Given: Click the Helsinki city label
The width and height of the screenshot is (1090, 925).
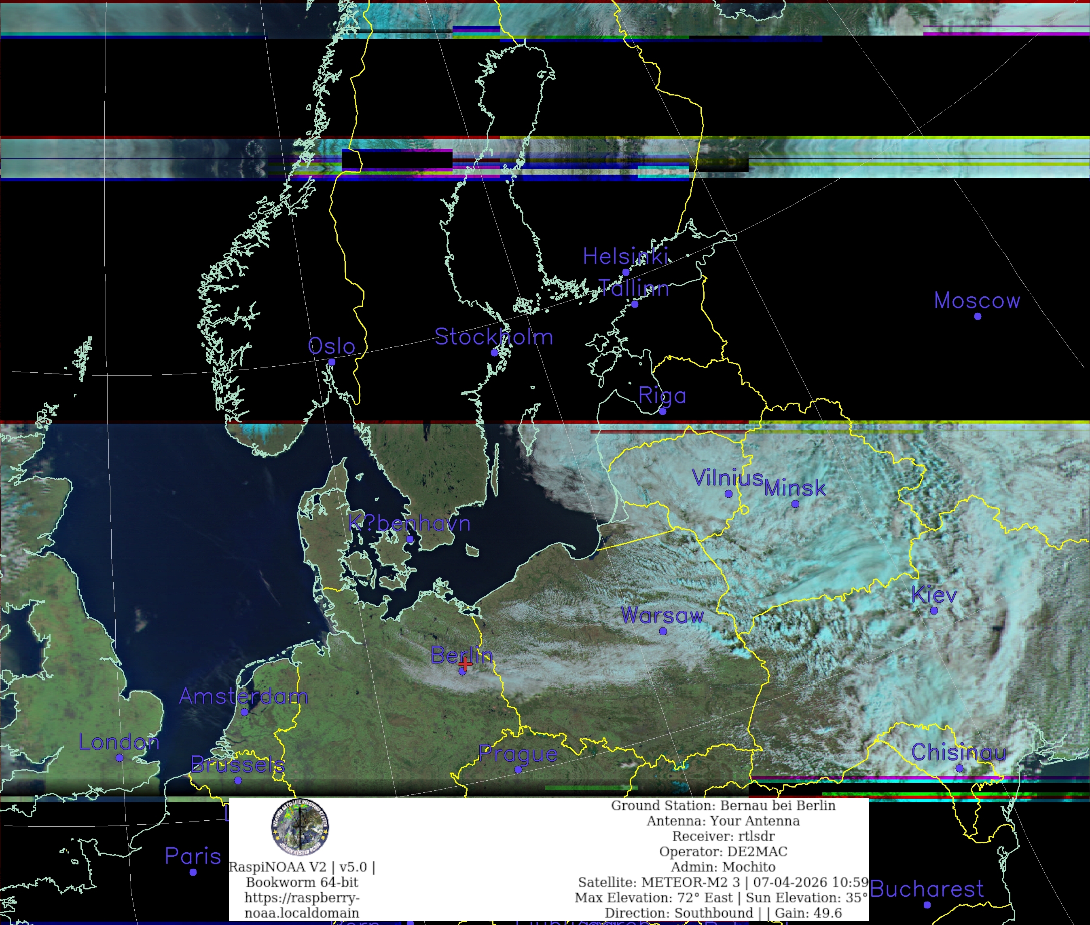Looking at the screenshot, I should (625, 256).
